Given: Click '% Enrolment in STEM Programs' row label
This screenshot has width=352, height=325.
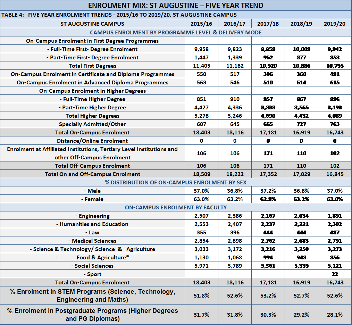Looking at the screenshot, I should pyautogui.click(x=92, y=295).
